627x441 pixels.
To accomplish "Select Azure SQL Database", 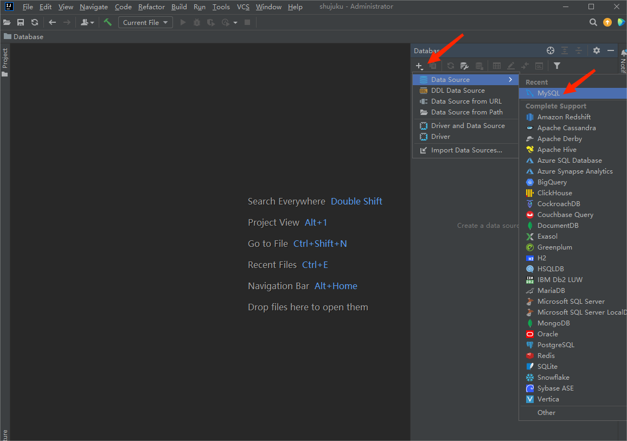I will tap(573, 160).
